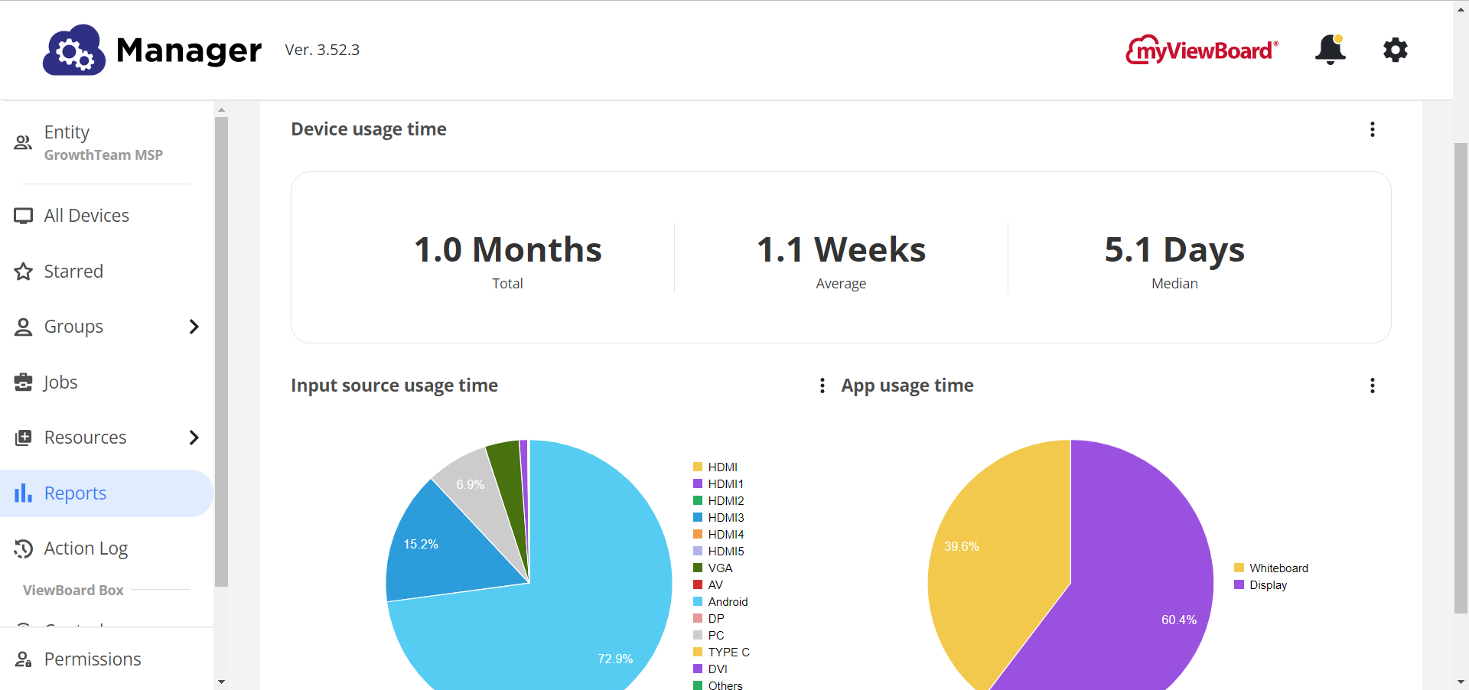Toggle Whiteboard legend entry
The width and height of the screenshot is (1469, 690).
1272,568
